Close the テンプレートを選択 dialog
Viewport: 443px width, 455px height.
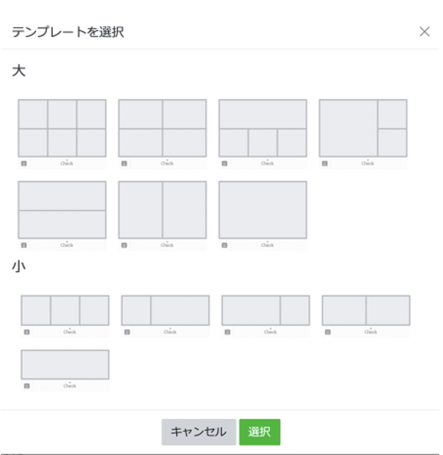coord(424,32)
